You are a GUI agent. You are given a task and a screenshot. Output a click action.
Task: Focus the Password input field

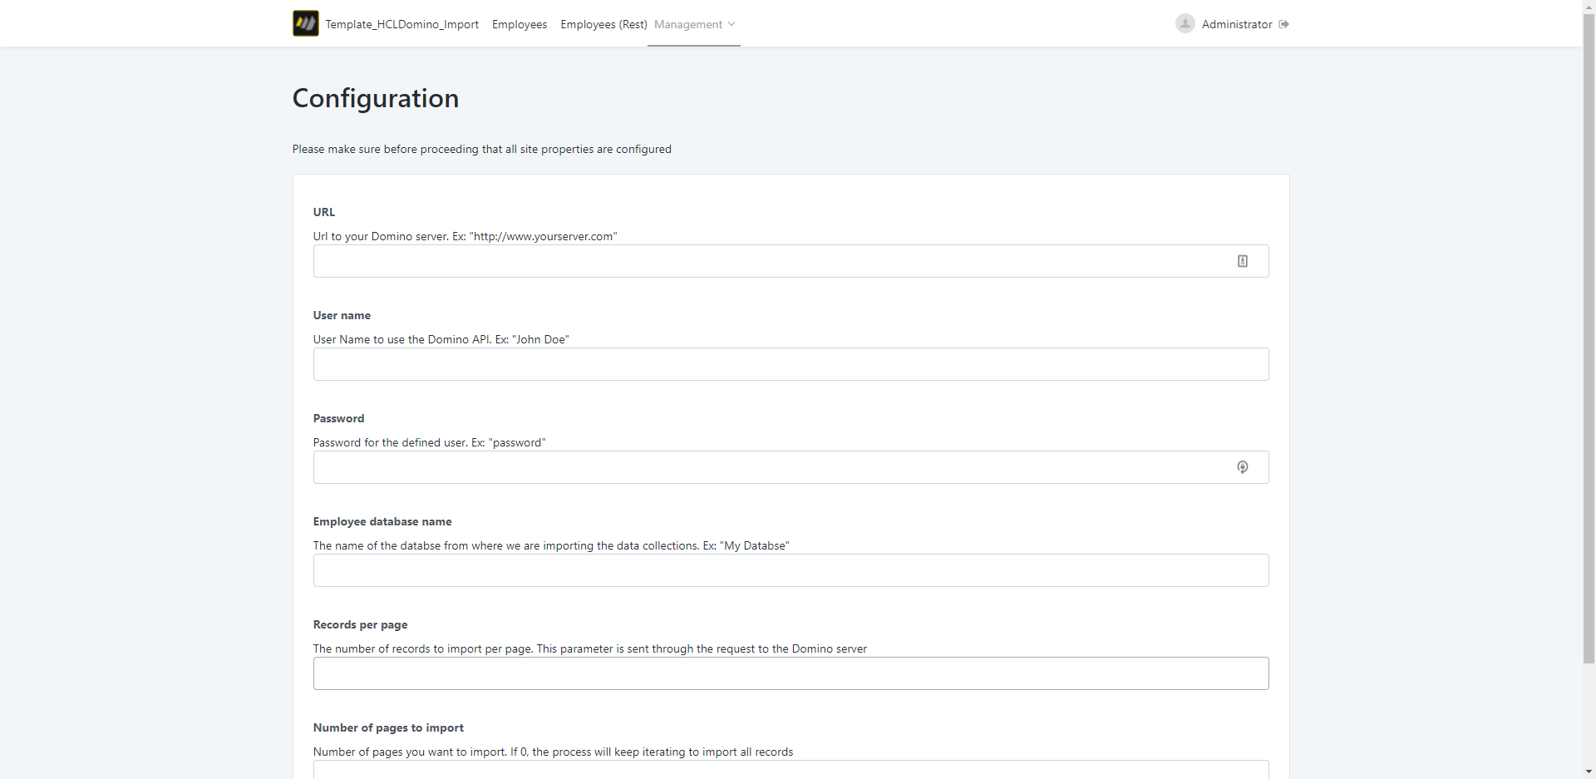pyautogui.click(x=791, y=467)
